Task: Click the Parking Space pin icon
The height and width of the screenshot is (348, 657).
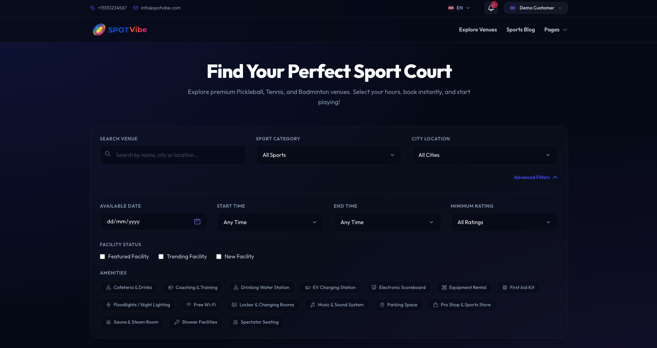Action: tap(382, 305)
